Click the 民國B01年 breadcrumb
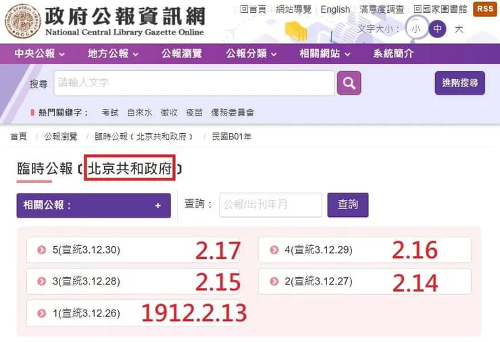This screenshot has height=342, width=500. [232, 137]
